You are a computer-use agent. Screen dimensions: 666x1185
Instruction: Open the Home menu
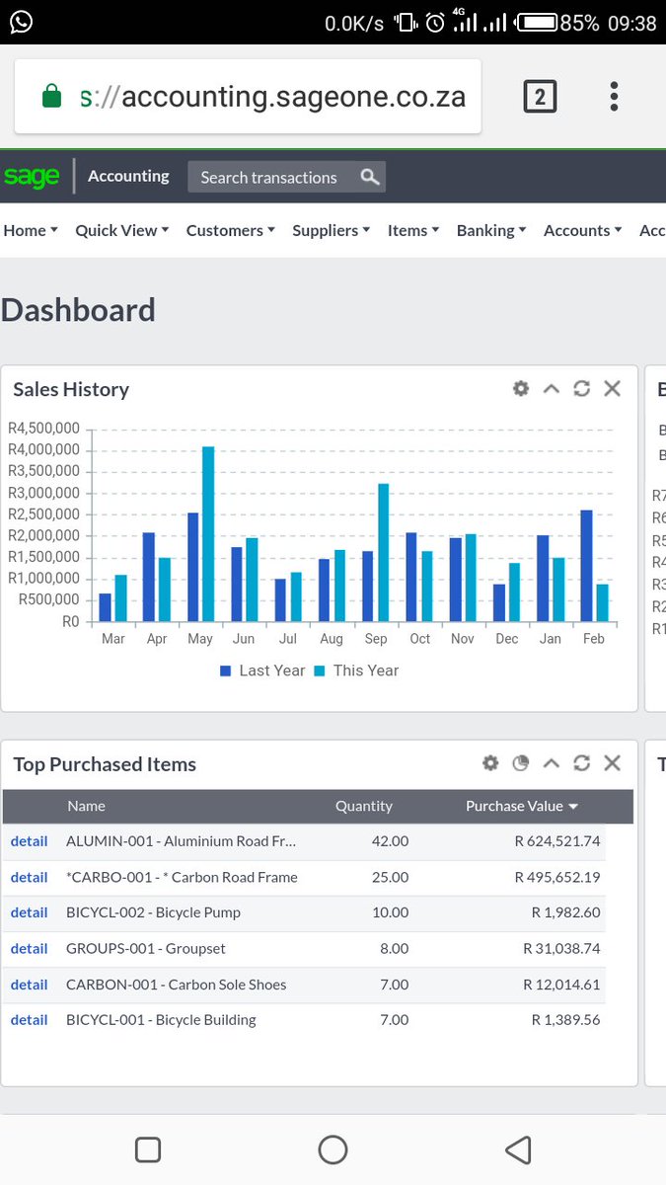(31, 230)
